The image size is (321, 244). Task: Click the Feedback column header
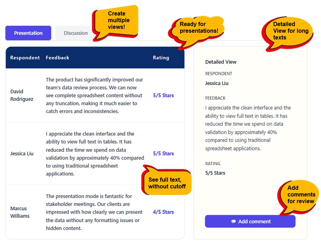pyautogui.click(x=57, y=58)
